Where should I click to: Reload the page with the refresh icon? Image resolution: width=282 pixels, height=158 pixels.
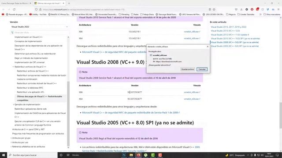click(14, 10)
